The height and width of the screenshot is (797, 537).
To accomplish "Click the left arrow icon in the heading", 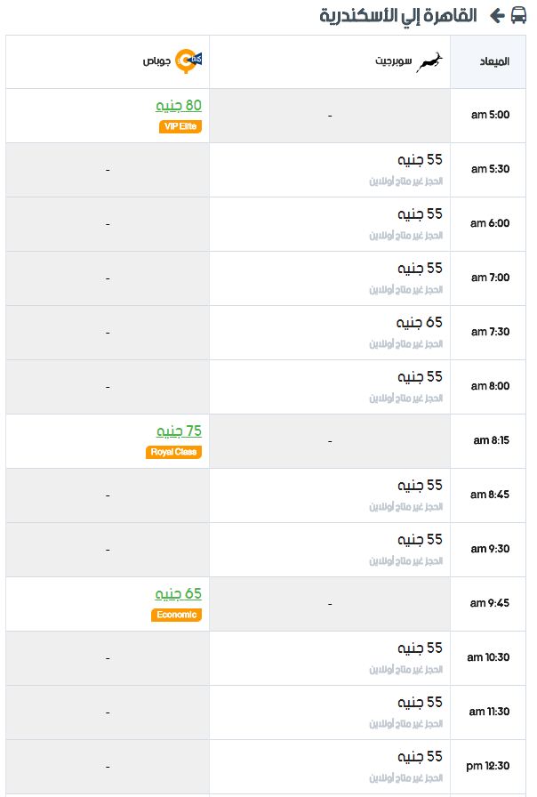I will [497, 16].
